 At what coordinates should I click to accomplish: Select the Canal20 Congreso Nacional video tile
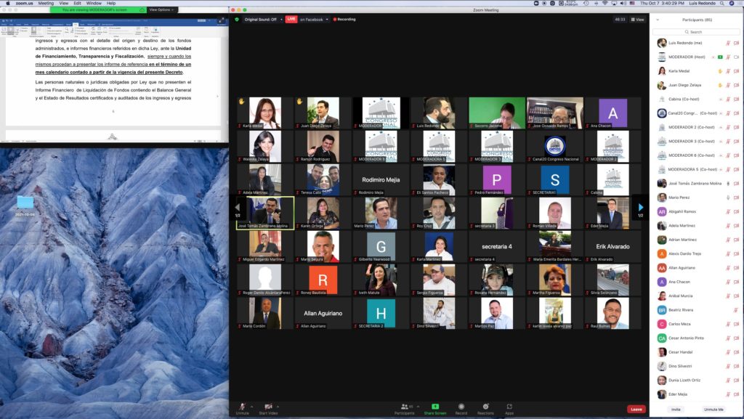[x=554, y=147]
